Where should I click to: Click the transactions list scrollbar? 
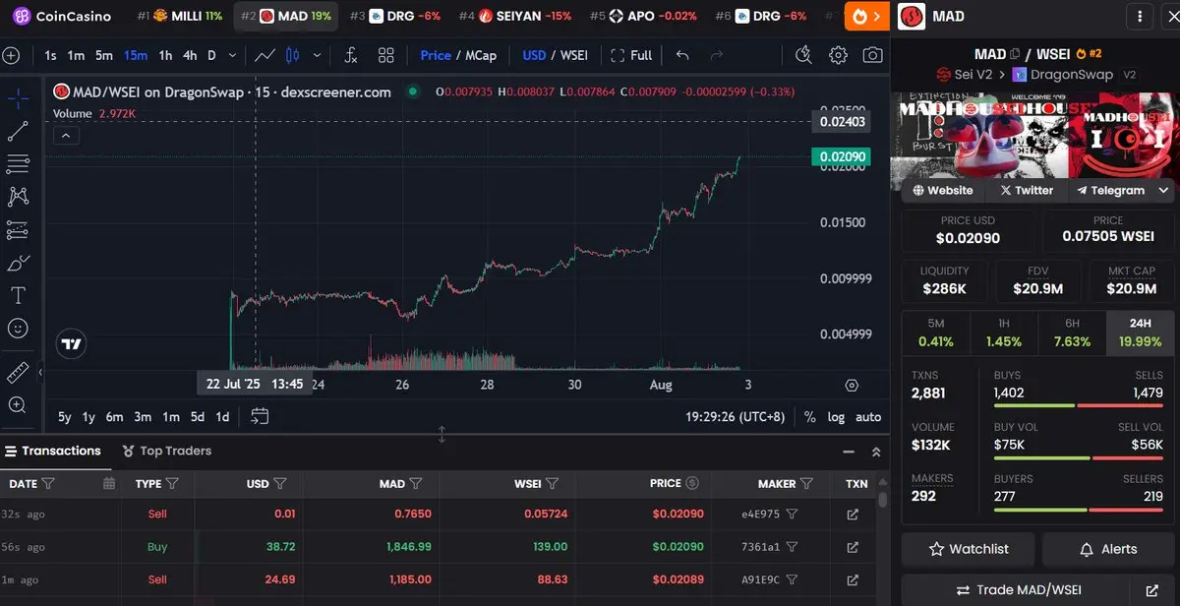882,500
